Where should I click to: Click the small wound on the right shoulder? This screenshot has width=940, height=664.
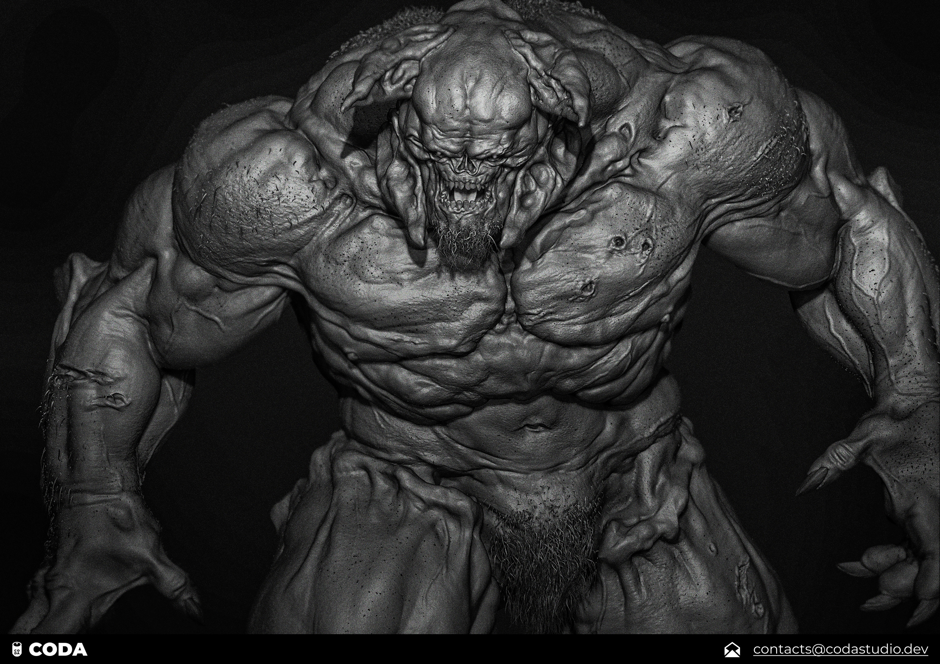pos(735,111)
